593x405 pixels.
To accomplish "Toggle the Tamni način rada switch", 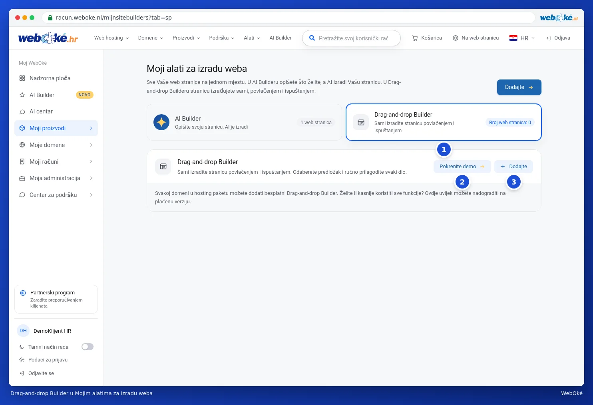I will click(88, 347).
